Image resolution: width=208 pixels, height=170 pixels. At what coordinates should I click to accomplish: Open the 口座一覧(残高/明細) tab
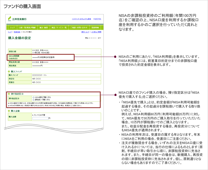tap(27, 28)
